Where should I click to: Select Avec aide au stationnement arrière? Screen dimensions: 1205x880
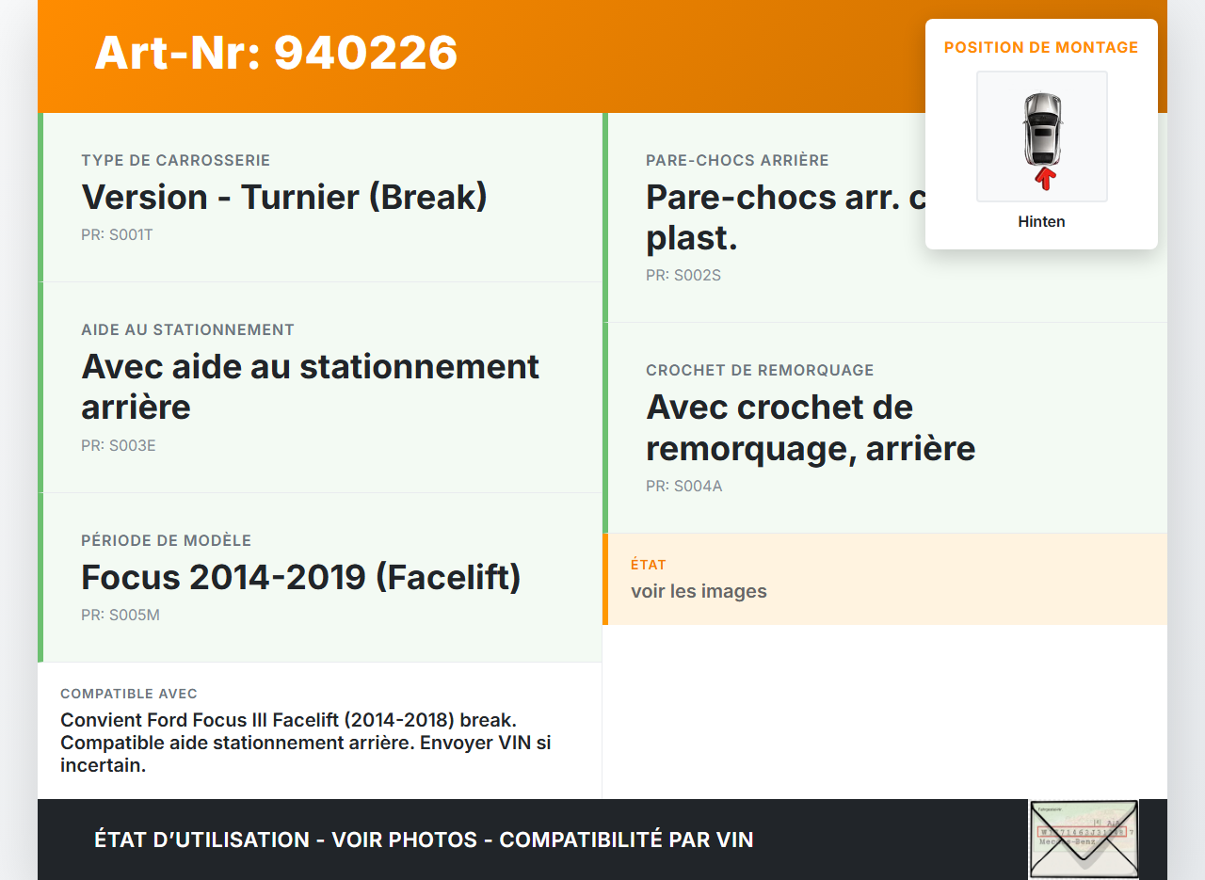click(x=310, y=386)
